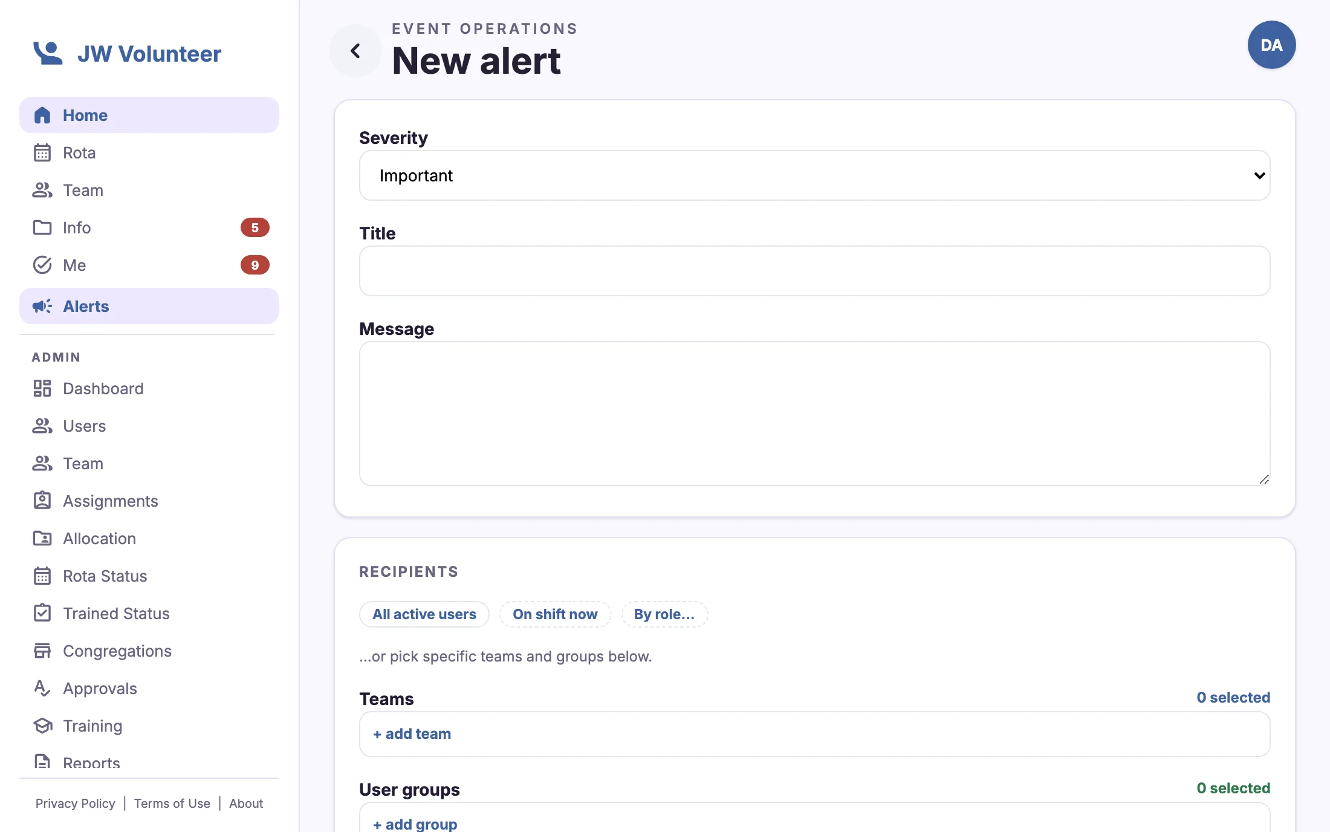
Task: Click the Alerts megaphone icon
Action: click(42, 306)
